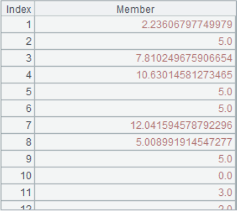Click index cell 4
This screenshot has width=237, height=211.
point(18,75)
